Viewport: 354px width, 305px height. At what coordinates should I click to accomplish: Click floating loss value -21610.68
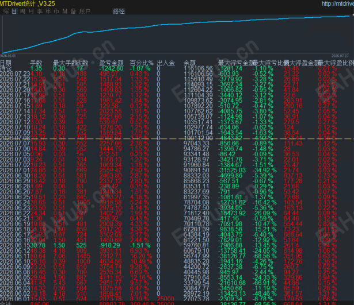click(231, 283)
